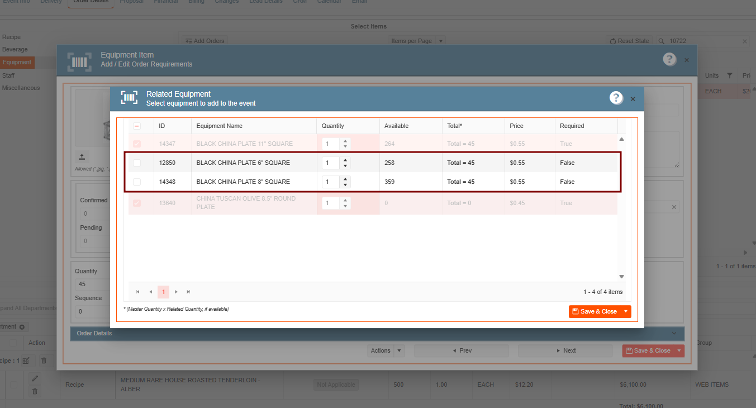
Task: Select BLACK CHINA PLATE 6" SQUARE name cell
Action: tap(254, 163)
